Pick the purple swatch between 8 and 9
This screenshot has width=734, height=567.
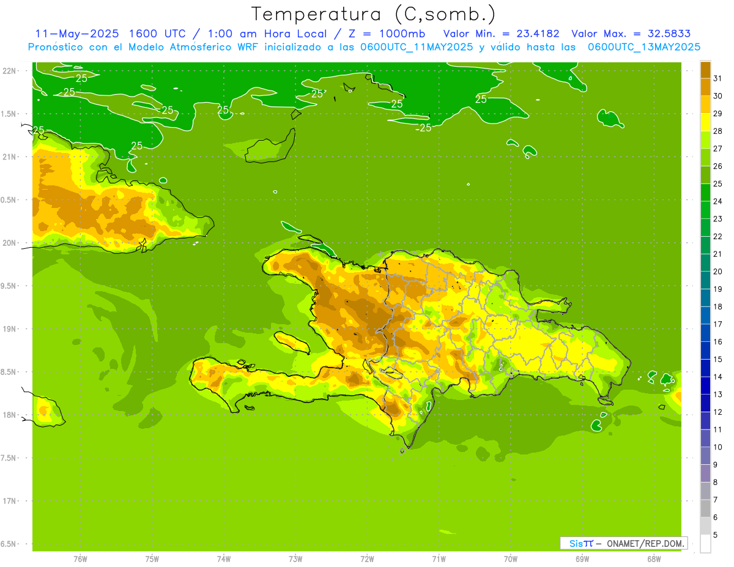tap(705, 473)
